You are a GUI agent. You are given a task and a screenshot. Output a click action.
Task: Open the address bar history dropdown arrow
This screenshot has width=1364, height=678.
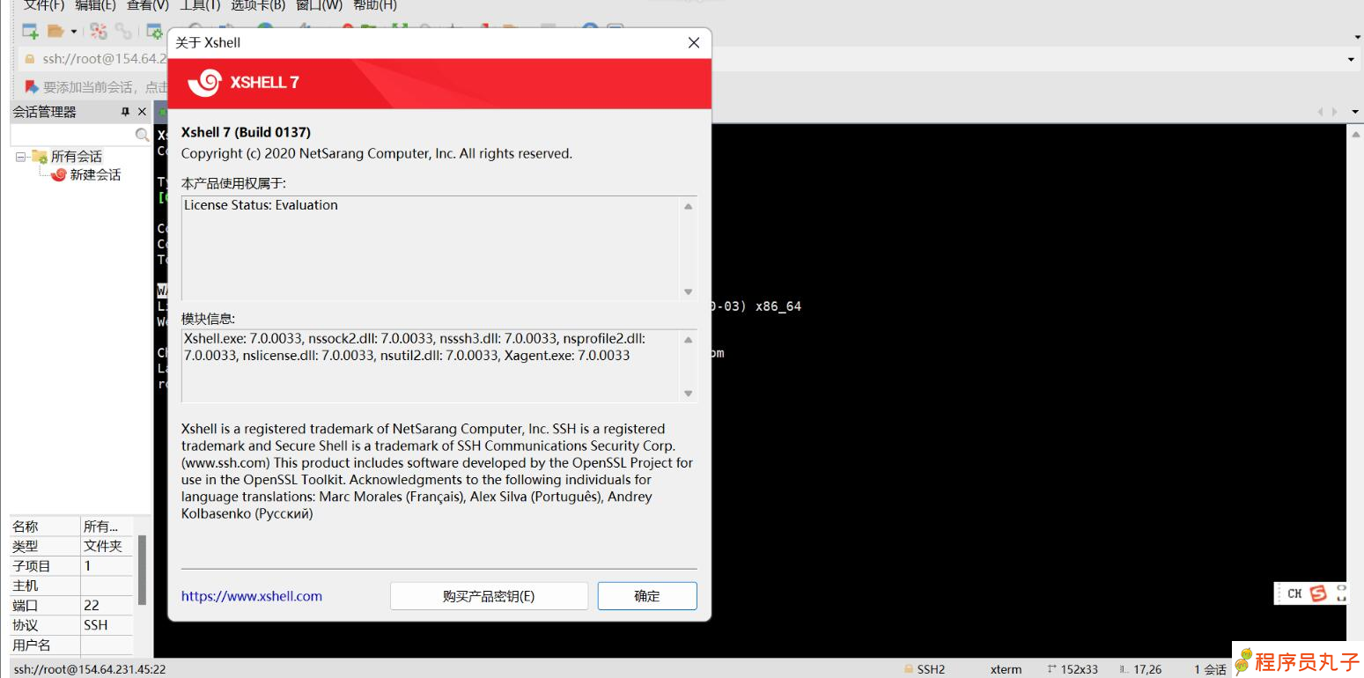1352,60
